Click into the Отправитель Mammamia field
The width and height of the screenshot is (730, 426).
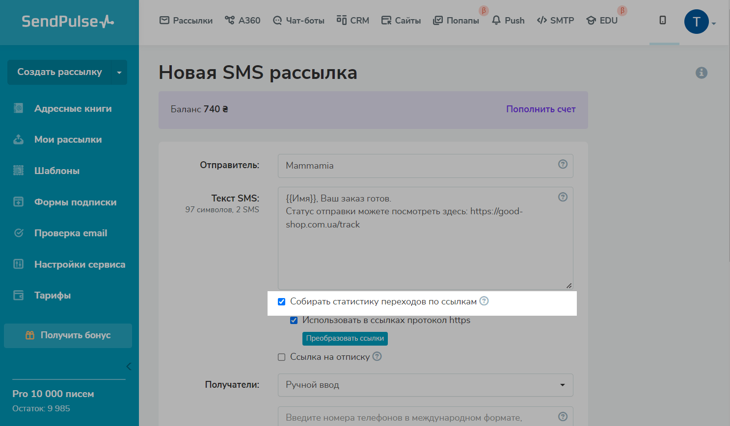426,166
